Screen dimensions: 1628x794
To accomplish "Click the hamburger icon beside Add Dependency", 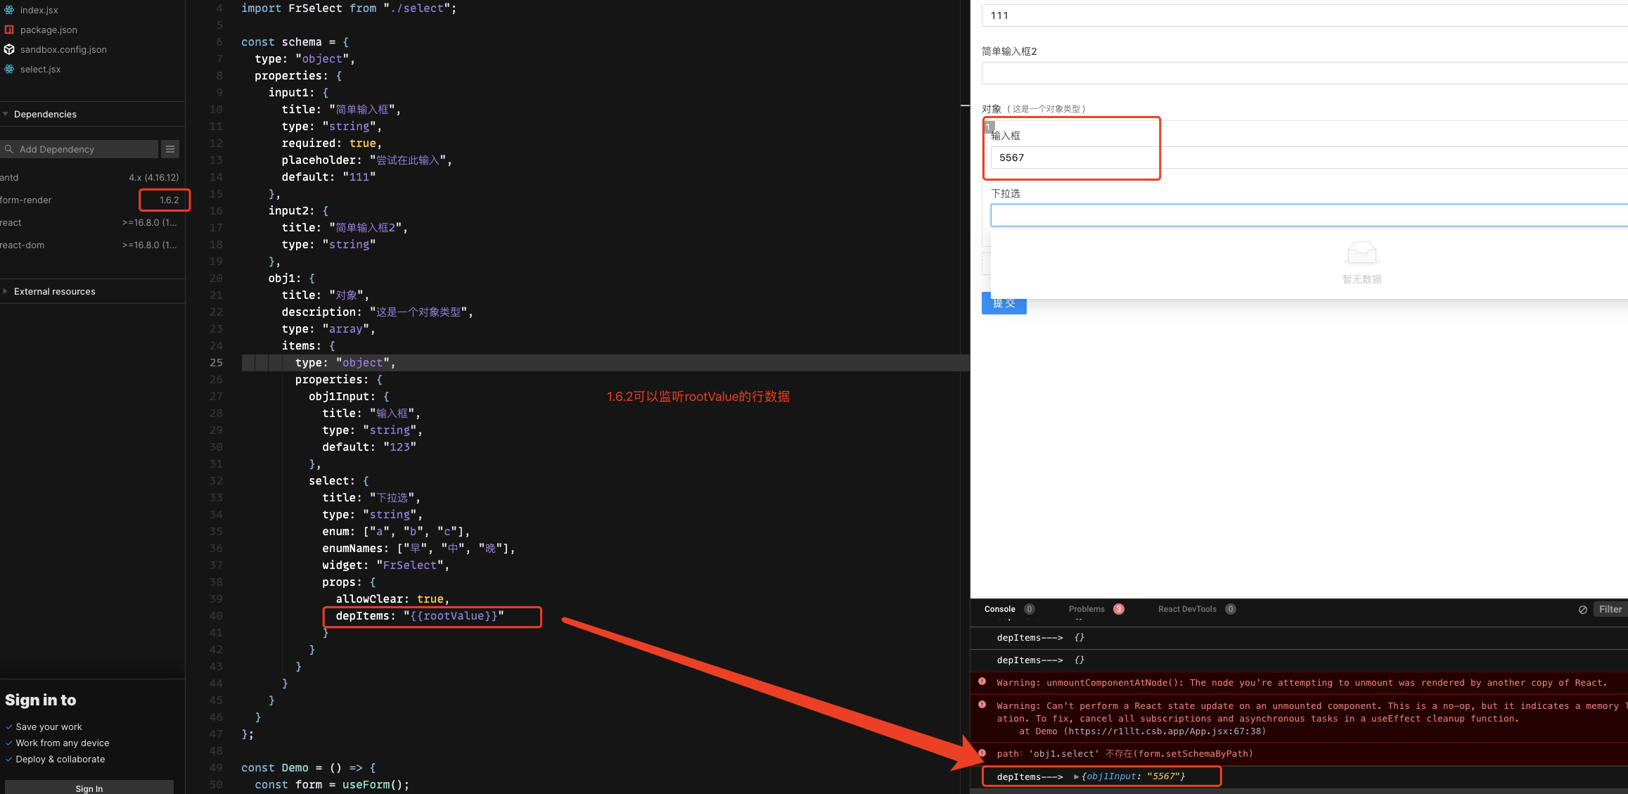I will pos(170,148).
